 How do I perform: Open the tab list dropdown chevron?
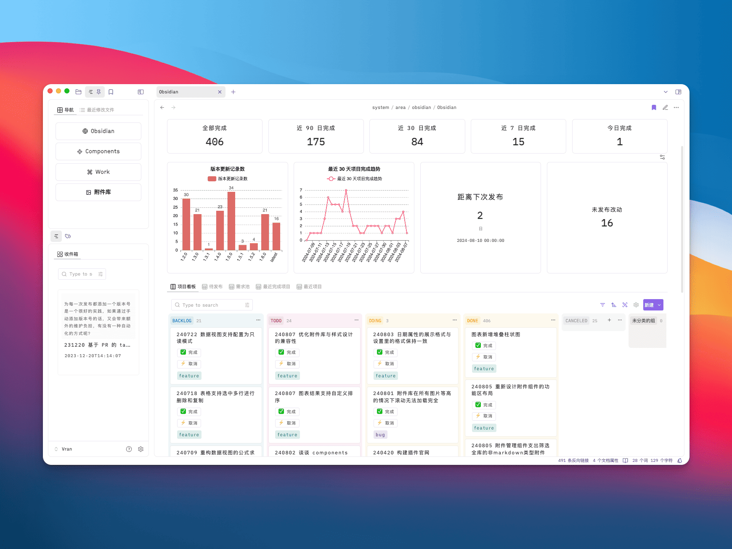pos(666,92)
